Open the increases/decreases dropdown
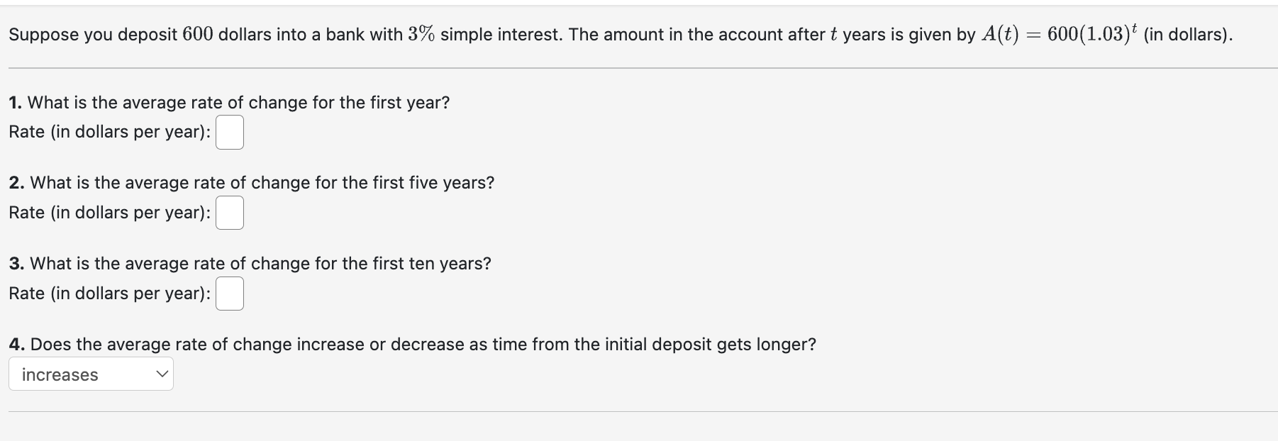1278x441 pixels. click(x=91, y=374)
